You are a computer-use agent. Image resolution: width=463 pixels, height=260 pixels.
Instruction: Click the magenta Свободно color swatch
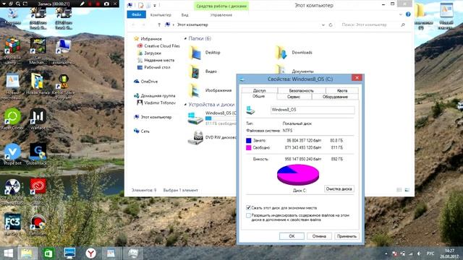coord(249,147)
